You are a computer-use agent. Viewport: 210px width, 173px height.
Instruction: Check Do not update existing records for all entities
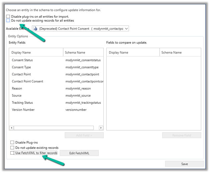[x=8, y=21]
